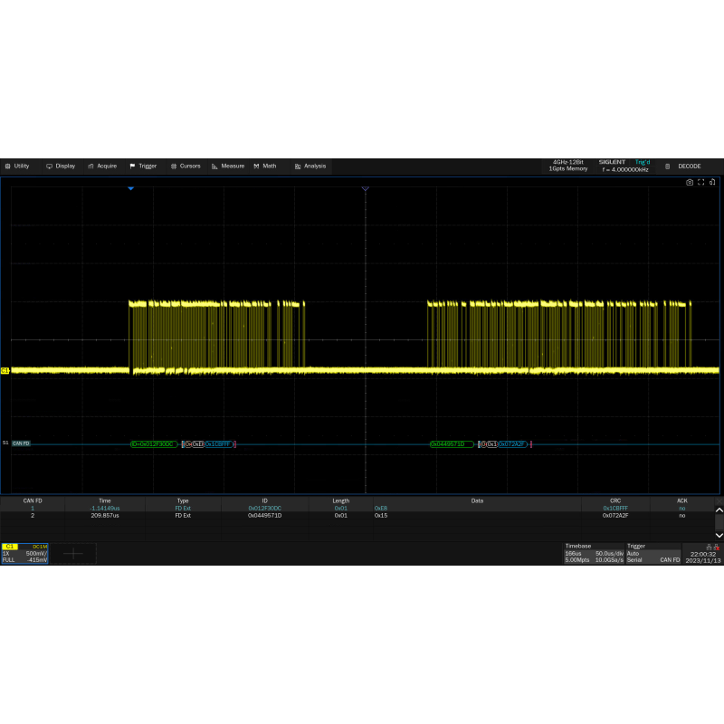
Task: Open the Trigger info box at bottom
Action: pos(653,553)
